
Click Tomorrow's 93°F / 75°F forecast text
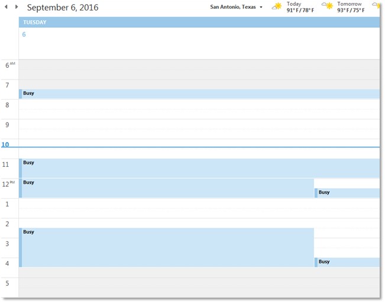click(351, 10)
